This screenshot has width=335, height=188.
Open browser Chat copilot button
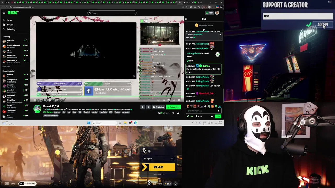(219, 7)
